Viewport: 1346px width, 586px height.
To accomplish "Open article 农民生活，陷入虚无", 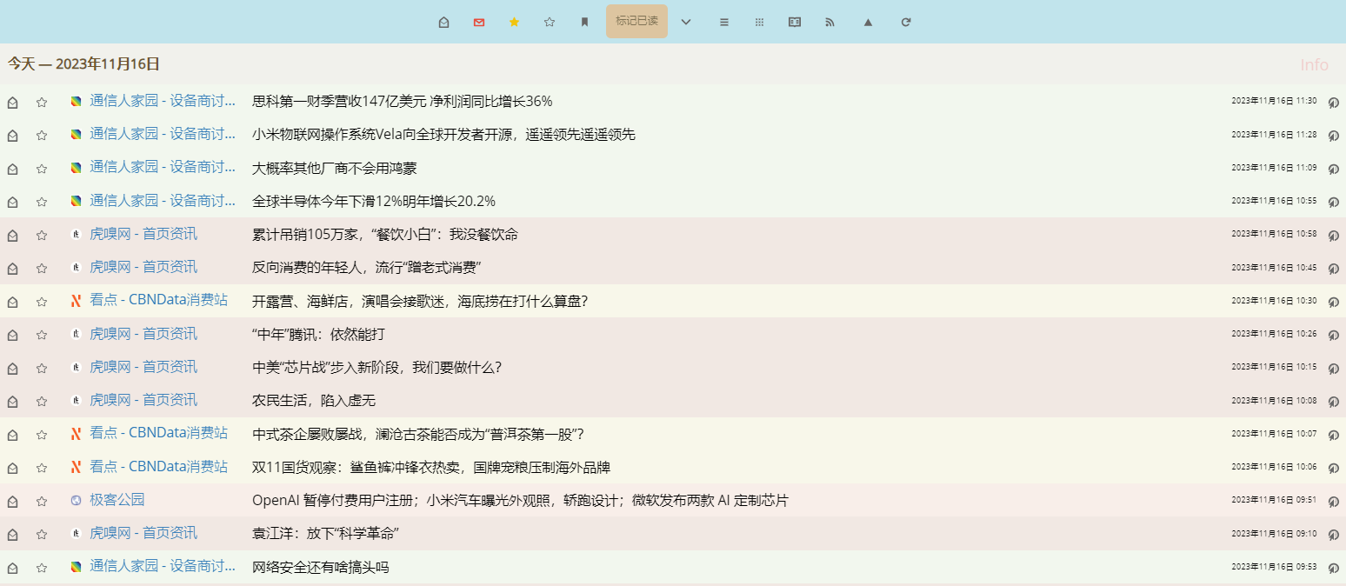I will click(x=314, y=401).
